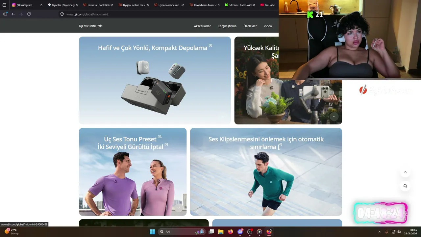Click footnote [4] next to Üç Ses Tonu Preset

coord(160,137)
